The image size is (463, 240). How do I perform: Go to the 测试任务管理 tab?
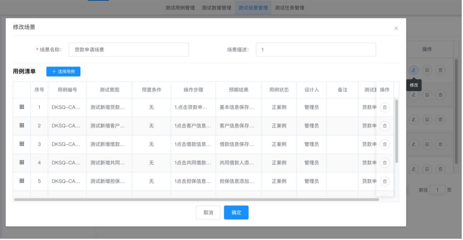(x=289, y=8)
